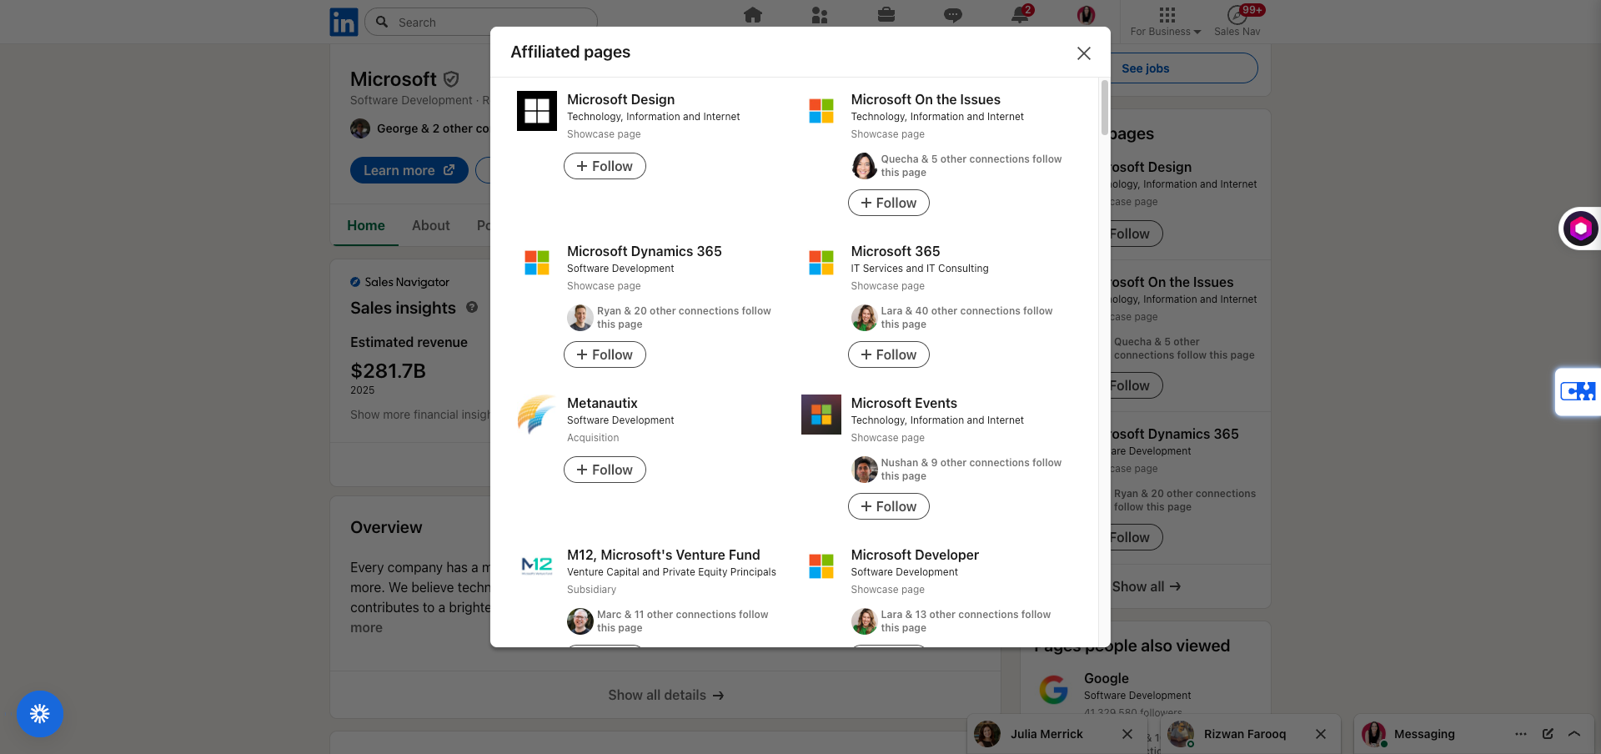Click blue puzzle extension widget
1601x754 pixels.
click(x=1578, y=391)
